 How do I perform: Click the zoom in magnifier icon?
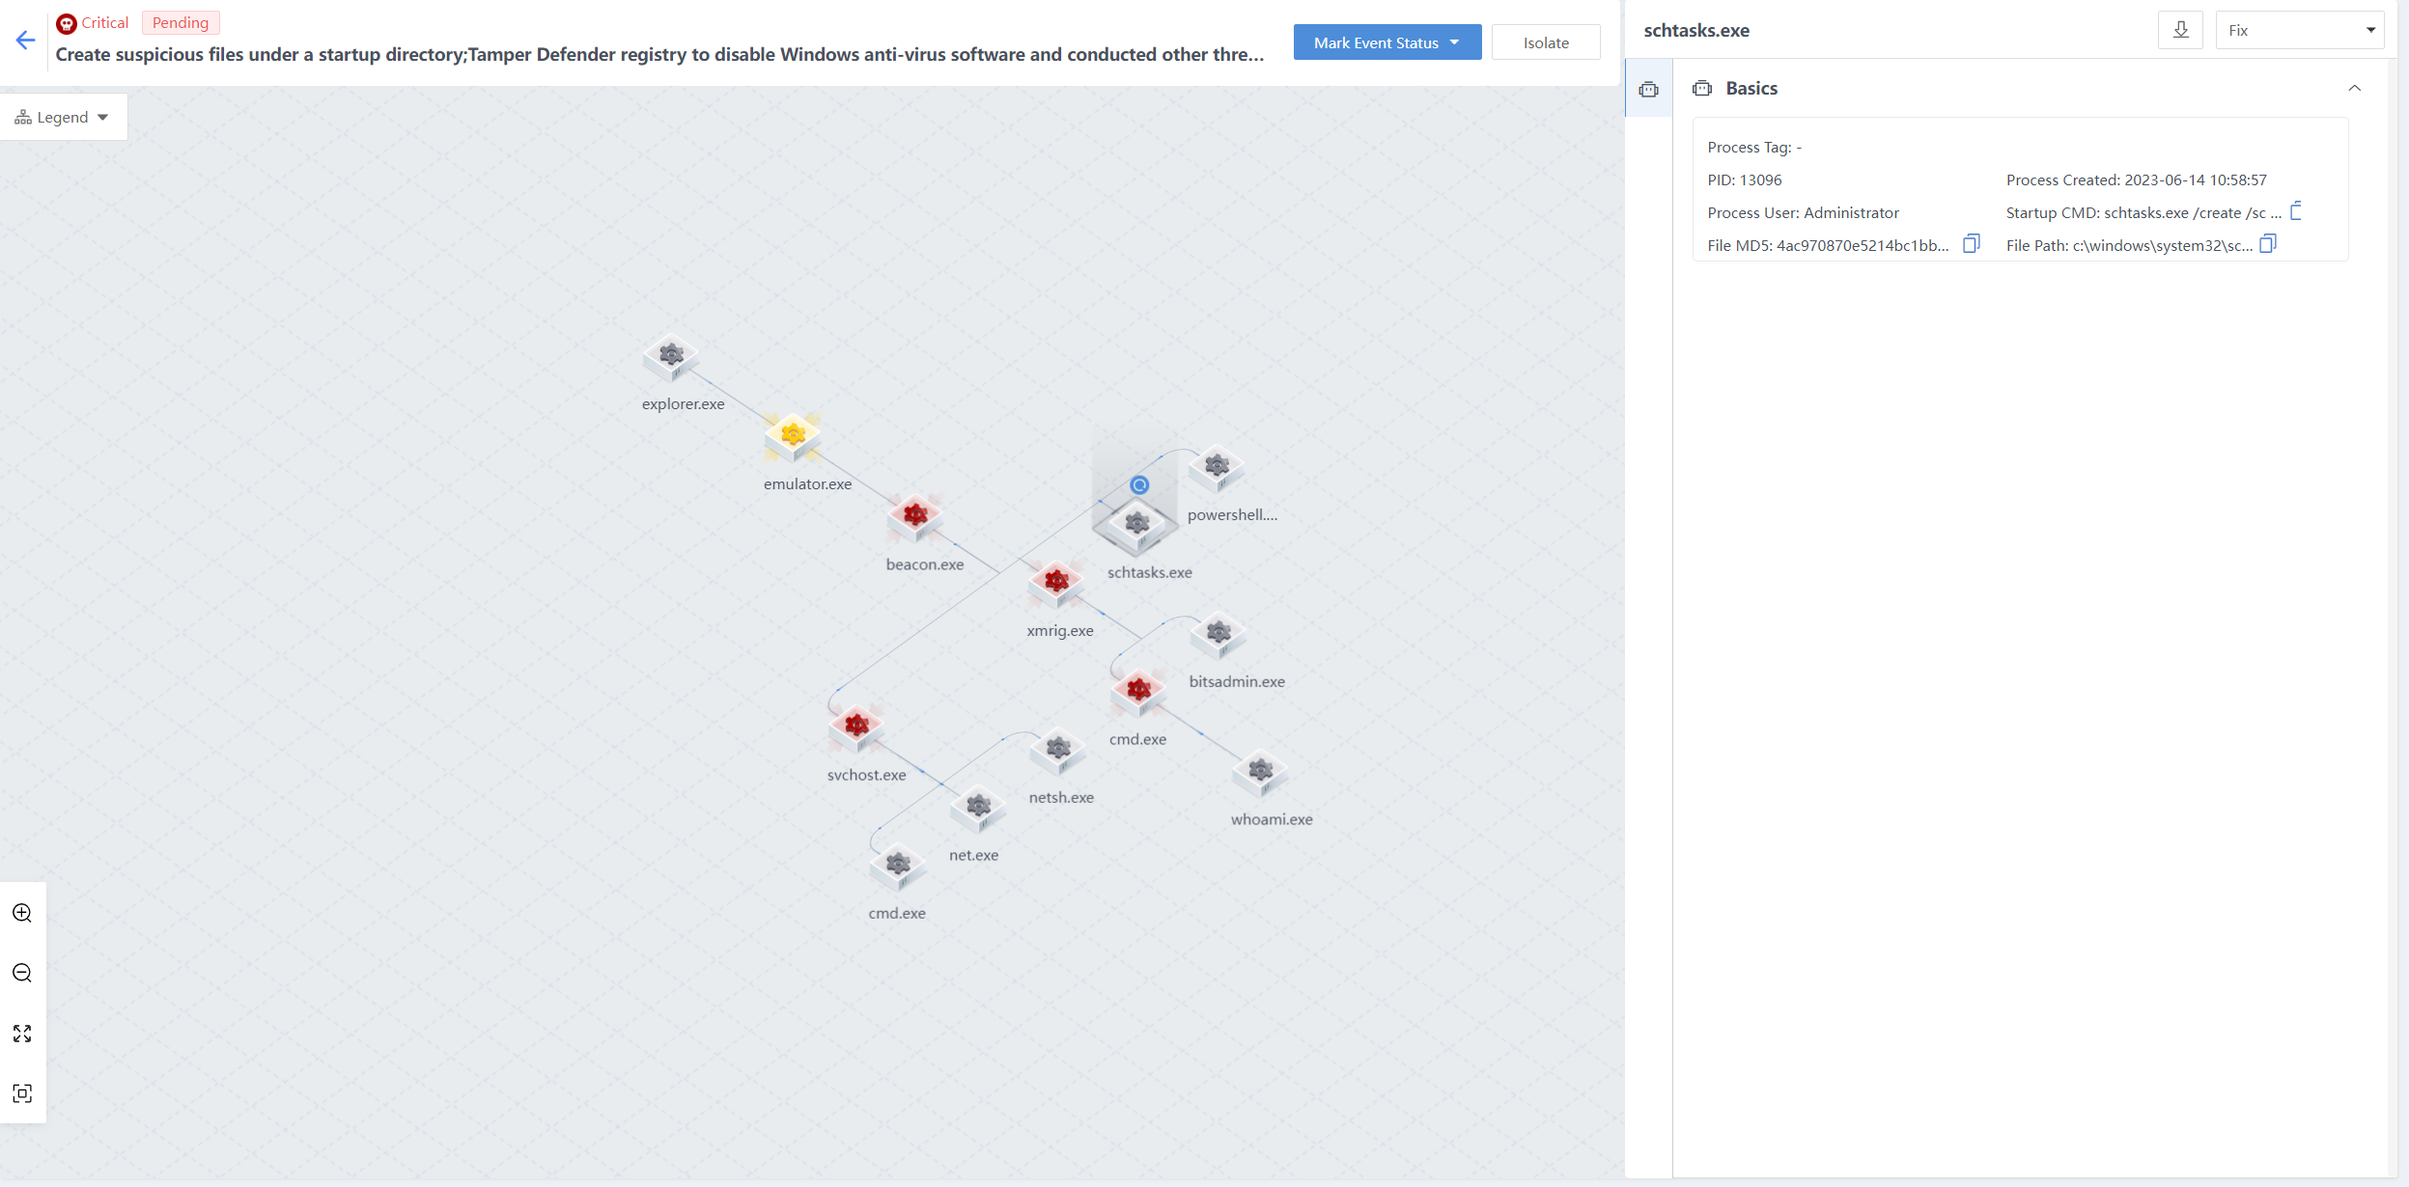(22, 913)
